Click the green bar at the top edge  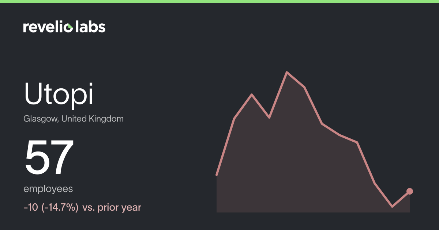coord(219,1)
